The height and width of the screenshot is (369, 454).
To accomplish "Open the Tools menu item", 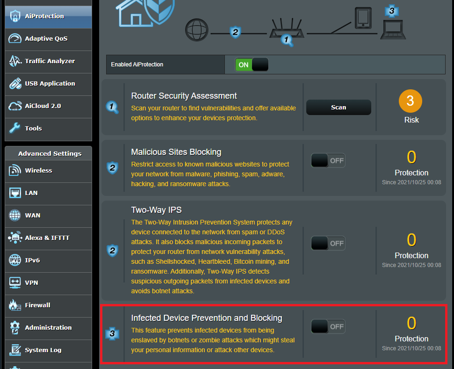I will [x=48, y=129].
